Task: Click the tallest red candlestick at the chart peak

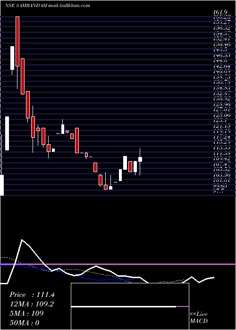Action: point(17,41)
